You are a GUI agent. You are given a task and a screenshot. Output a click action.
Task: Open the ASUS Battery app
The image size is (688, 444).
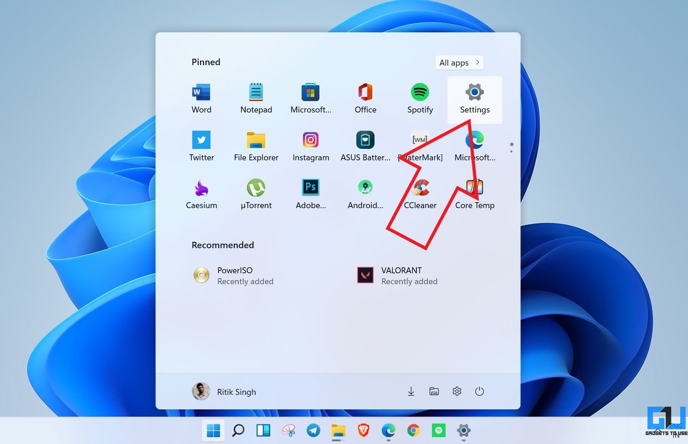coord(365,147)
